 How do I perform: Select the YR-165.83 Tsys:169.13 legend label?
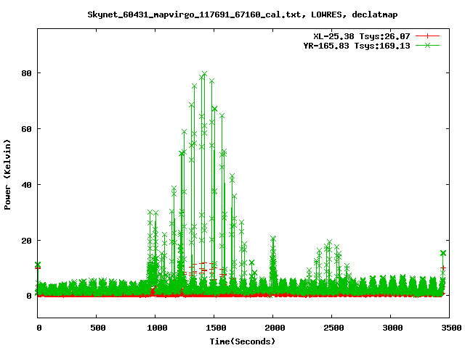click(x=357, y=46)
